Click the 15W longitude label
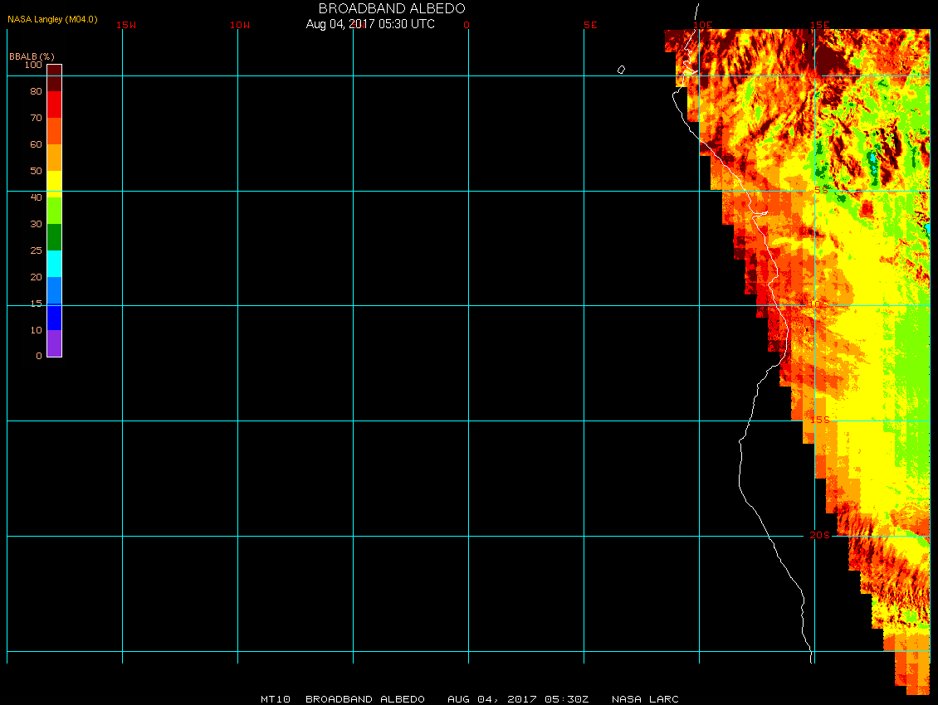This screenshot has height=705, width=938. 126,25
